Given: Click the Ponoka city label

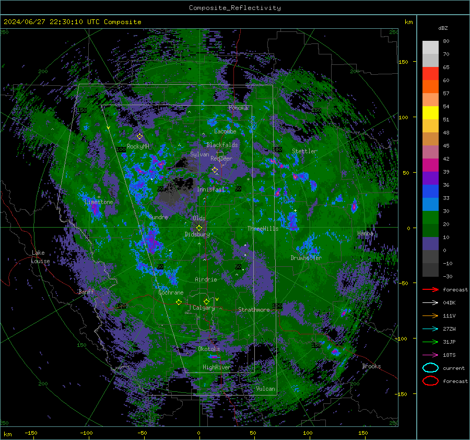Looking at the screenshot, I should pos(238,108).
